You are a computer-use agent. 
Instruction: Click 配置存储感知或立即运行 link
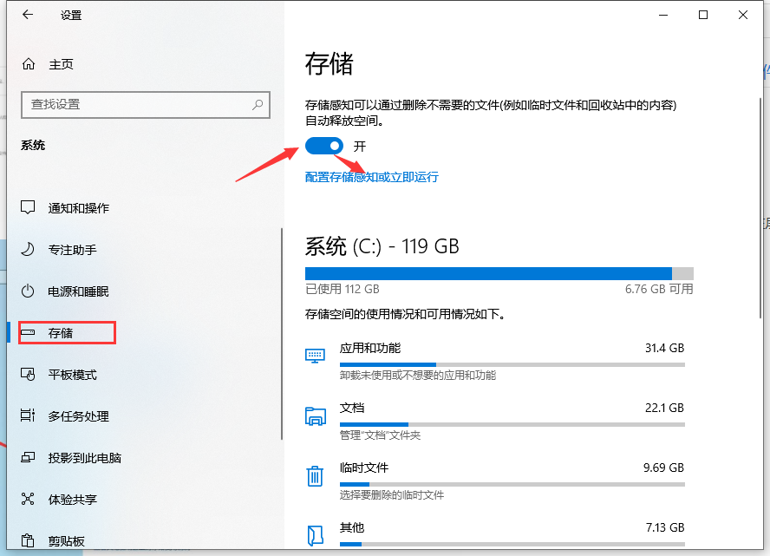tap(372, 177)
